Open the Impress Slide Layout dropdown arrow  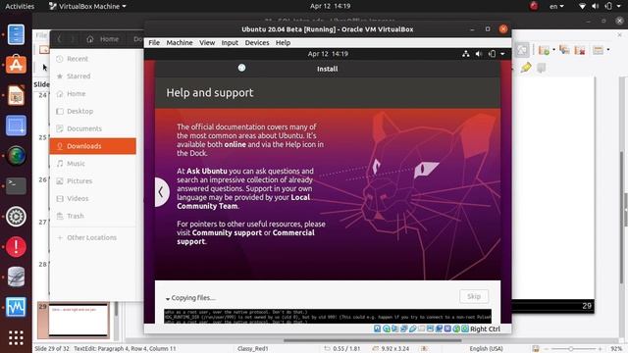pyautogui.click(x=608, y=50)
